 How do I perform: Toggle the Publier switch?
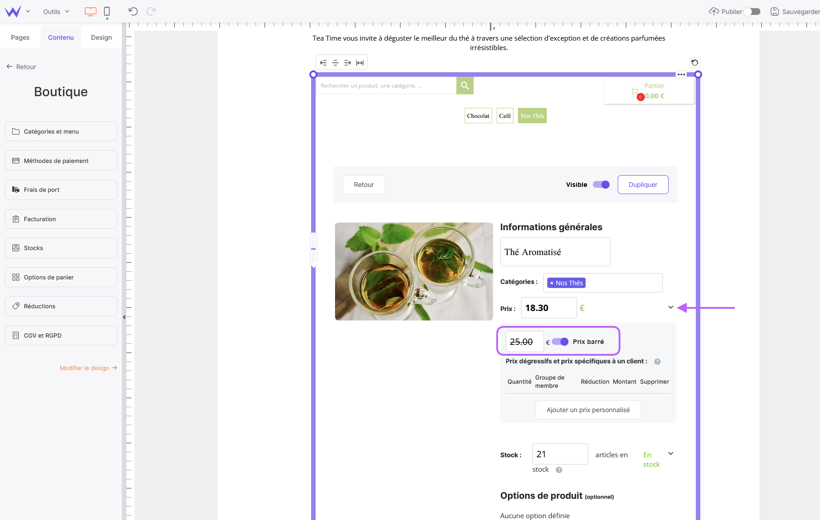click(x=753, y=12)
